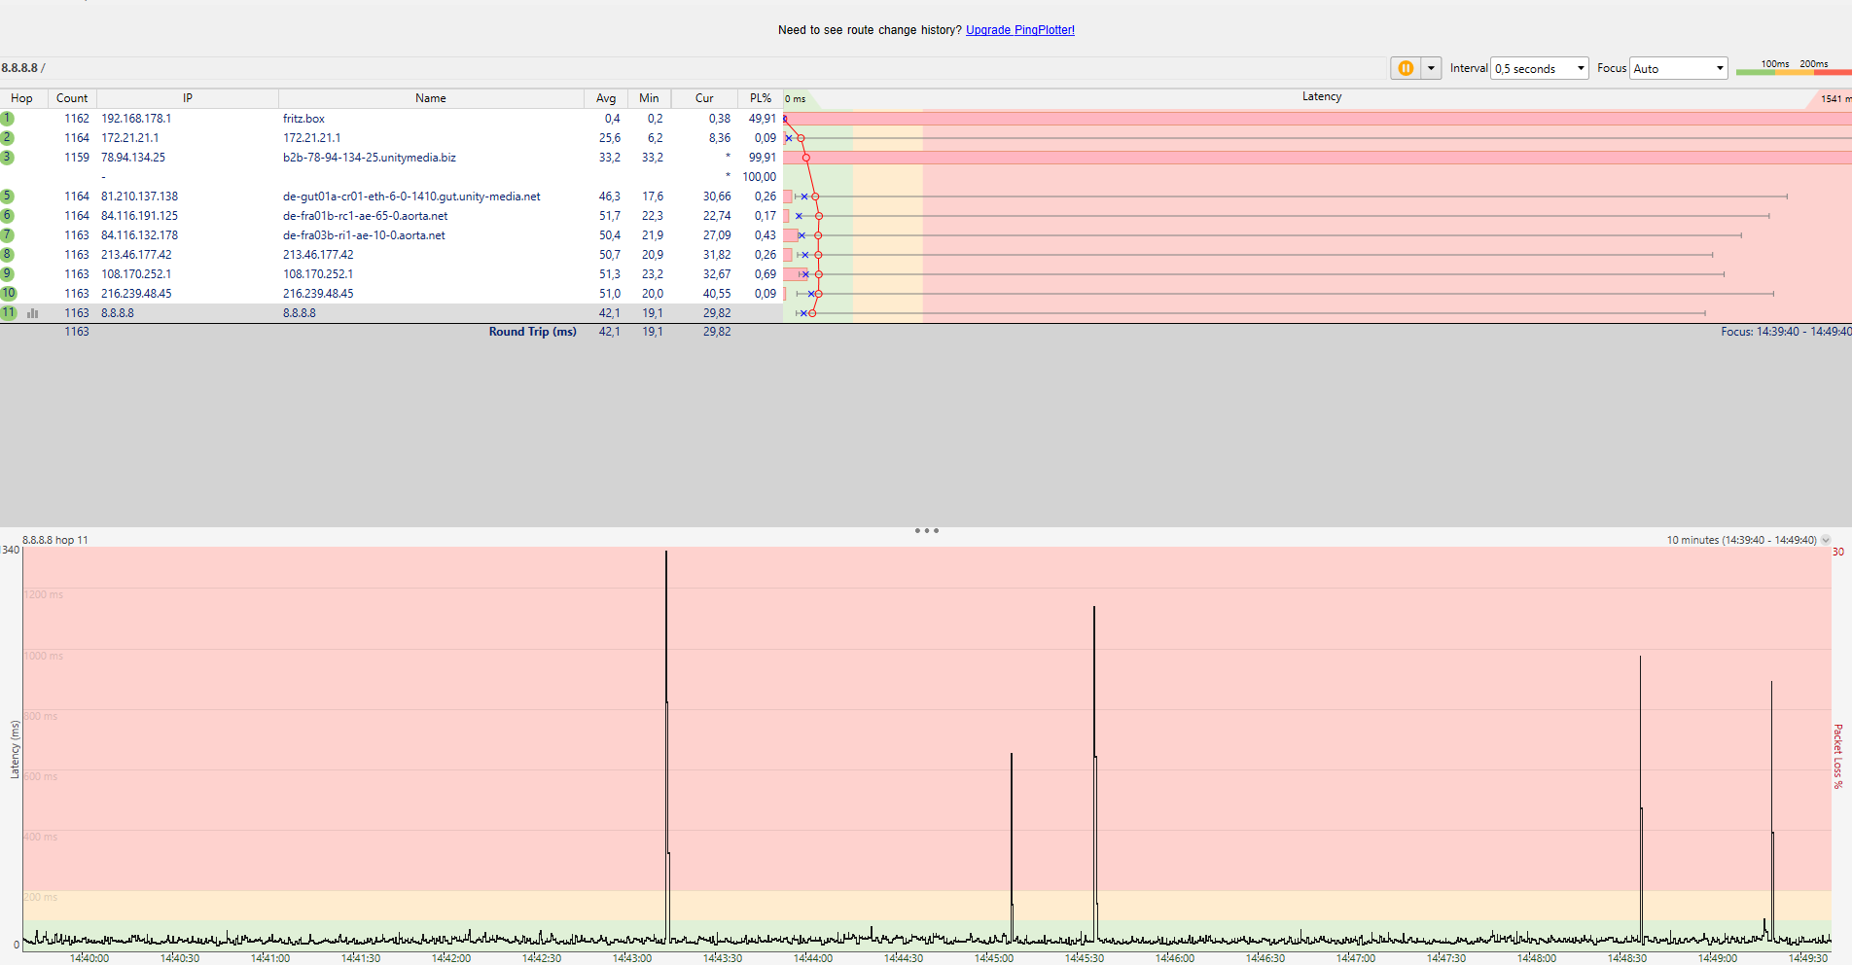Click the hop 11 green number icon
This screenshot has height=965, width=1852.
click(9, 313)
